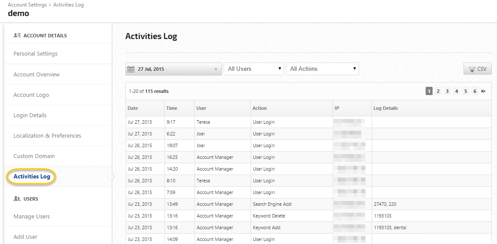Jump to last page with double-arrow icon

(484, 91)
